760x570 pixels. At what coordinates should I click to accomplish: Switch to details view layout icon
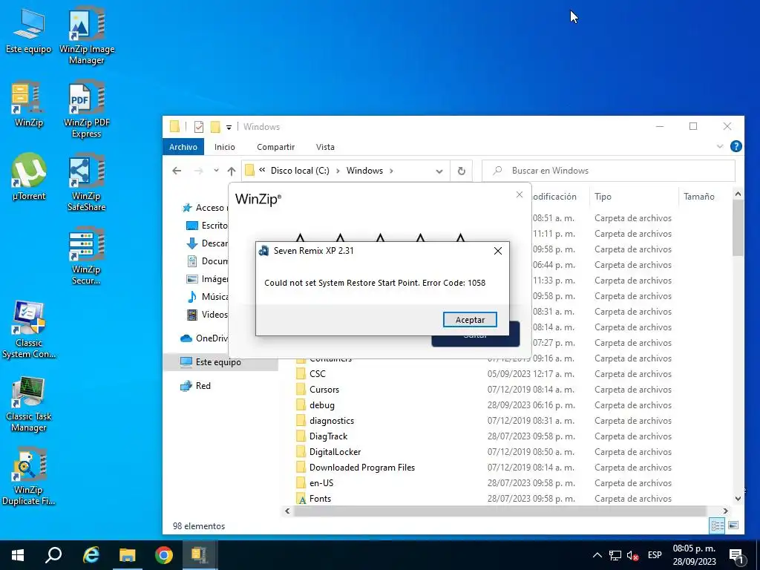(718, 525)
